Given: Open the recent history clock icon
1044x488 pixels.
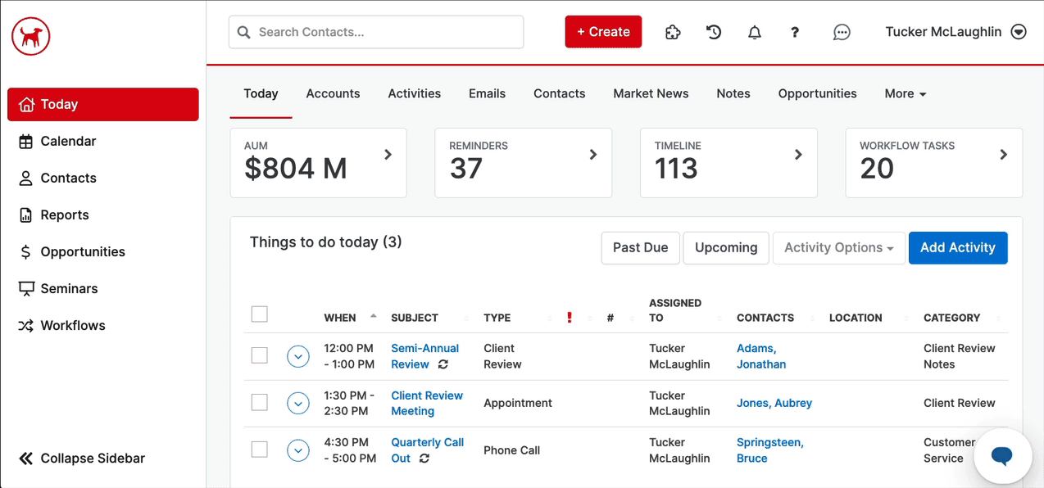Looking at the screenshot, I should 714,32.
